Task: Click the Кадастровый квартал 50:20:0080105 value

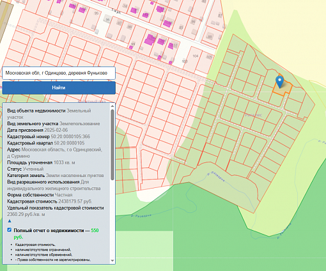Action: tap(69, 143)
